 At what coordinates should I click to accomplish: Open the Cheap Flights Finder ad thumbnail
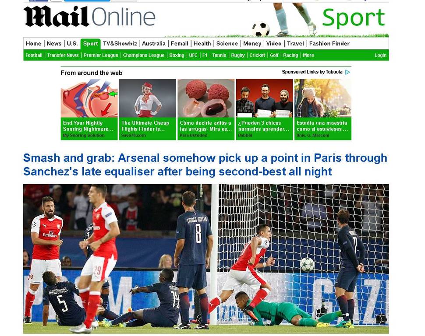point(148,98)
